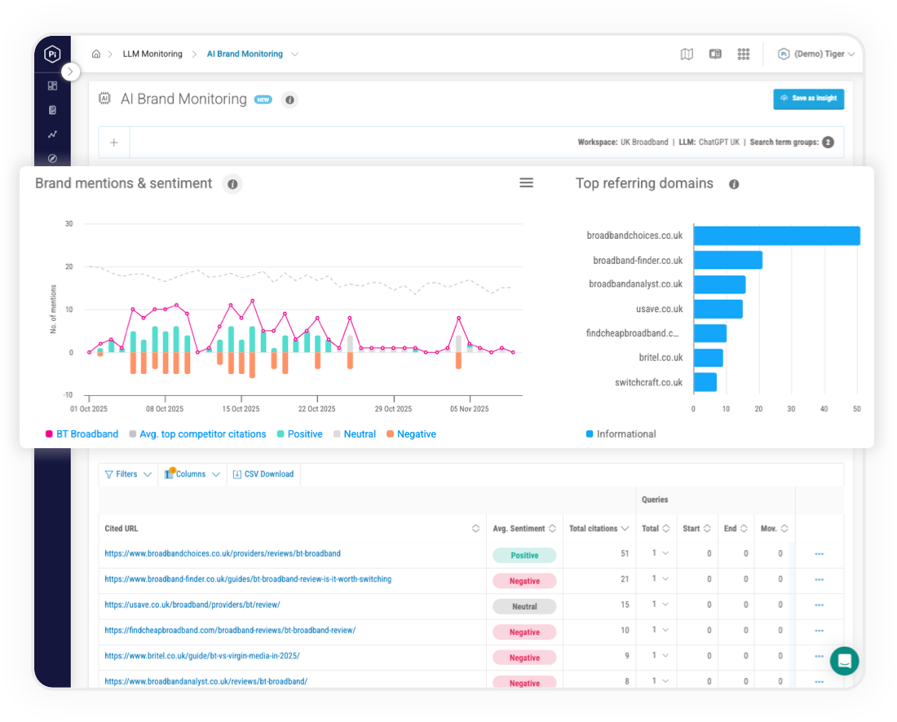This screenshot has width=897, height=722.
Task: Click the plus button to add a search term
Action: tap(113, 143)
